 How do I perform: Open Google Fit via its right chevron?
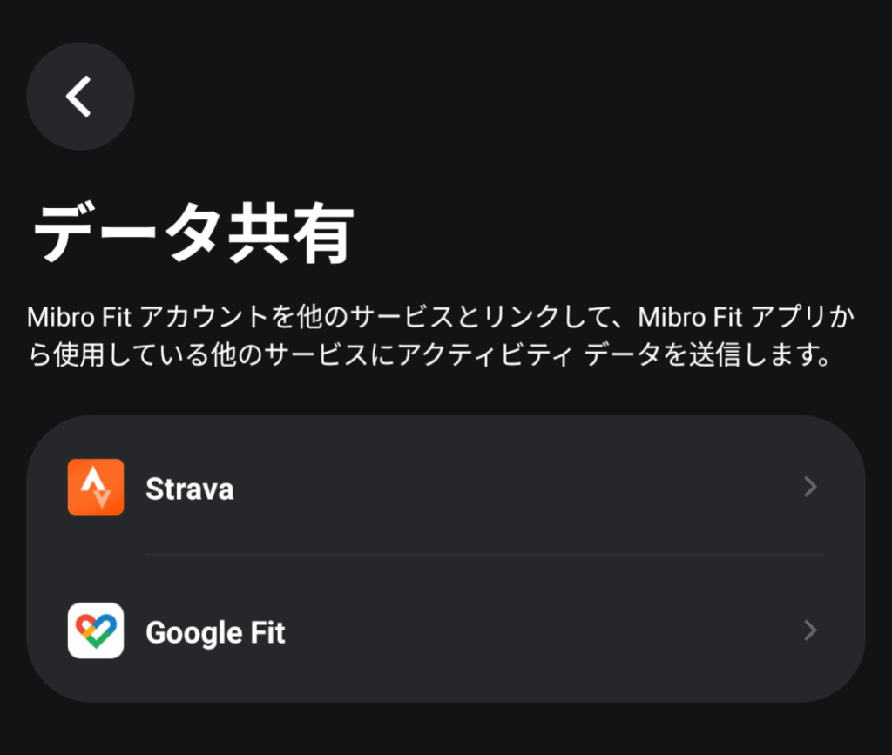[x=810, y=630]
